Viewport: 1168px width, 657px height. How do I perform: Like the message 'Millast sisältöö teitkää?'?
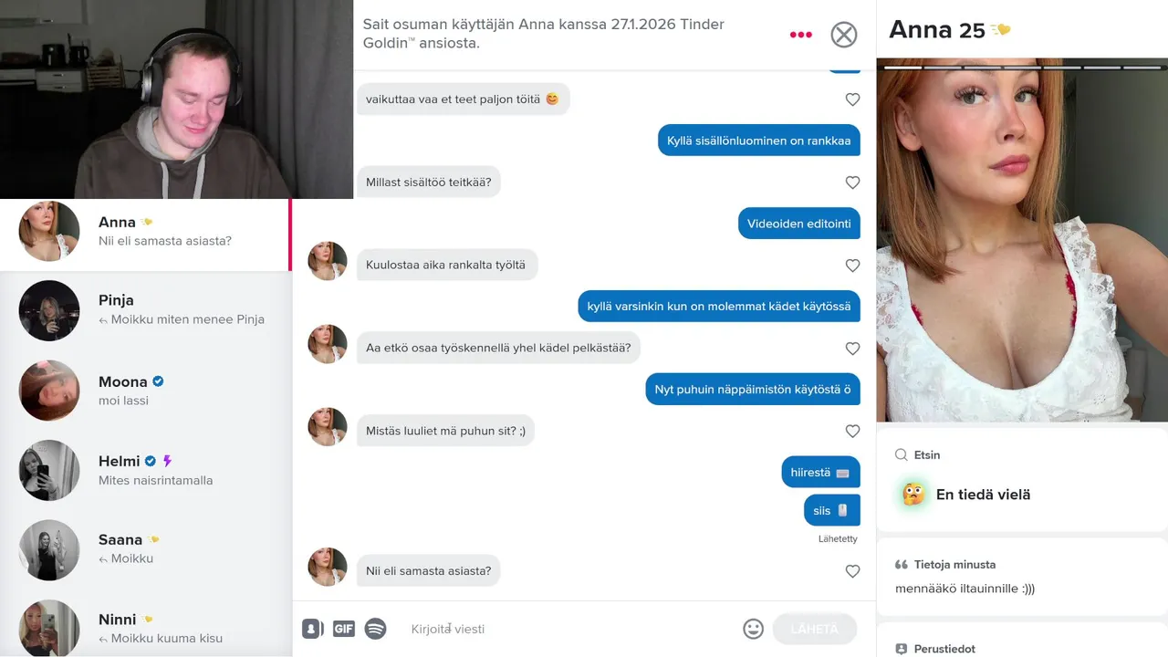click(x=852, y=182)
